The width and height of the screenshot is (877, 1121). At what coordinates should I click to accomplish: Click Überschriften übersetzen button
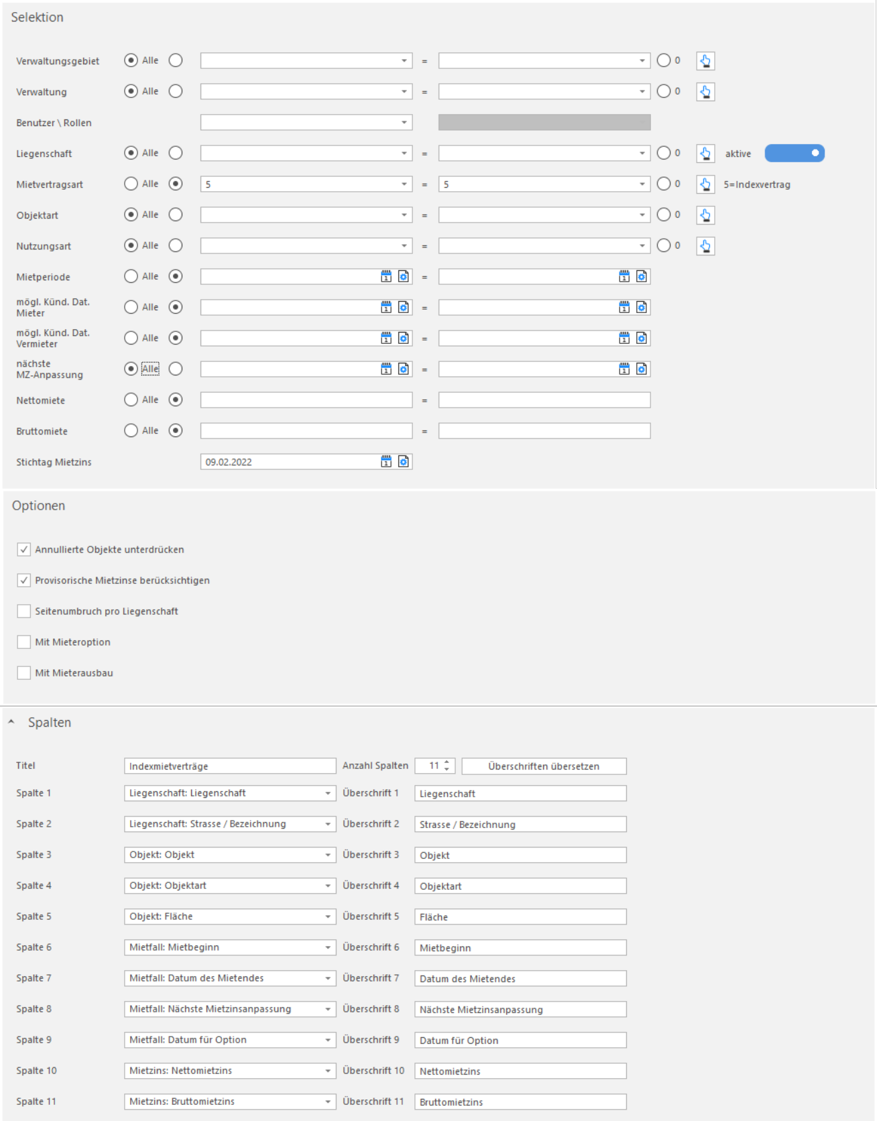pyautogui.click(x=544, y=766)
